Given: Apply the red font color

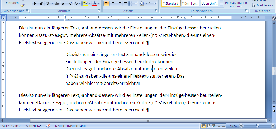Looking at the screenshot, I should 94,4.
